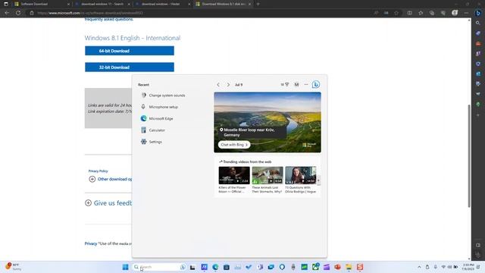The image size is (485, 273).
Task: Open the more options ellipsis in search panel
Action: pyautogui.click(x=306, y=84)
